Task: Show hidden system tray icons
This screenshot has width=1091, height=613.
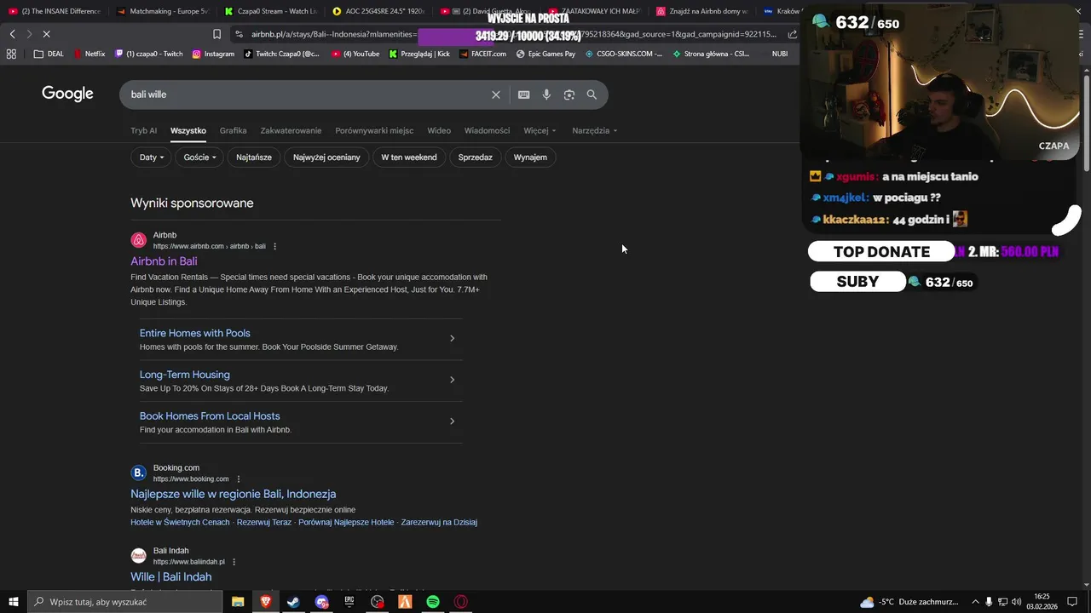Action: [975, 602]
